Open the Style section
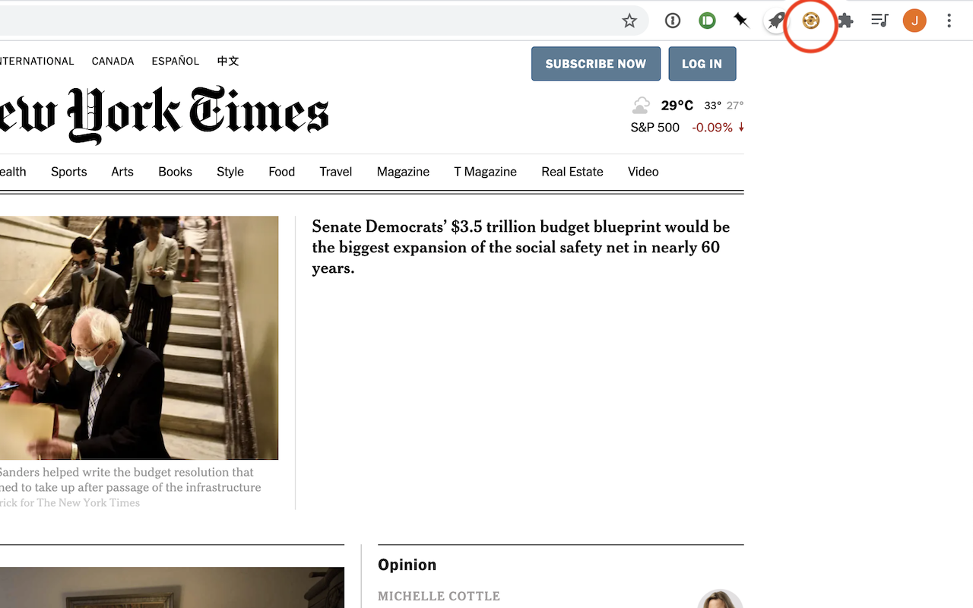Viewport: 973px width, 608px height. pos(230,172)
